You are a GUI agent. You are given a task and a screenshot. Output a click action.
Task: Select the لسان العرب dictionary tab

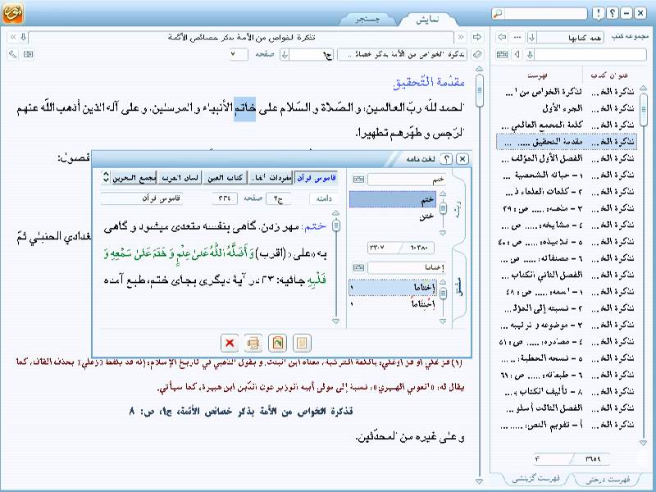pos(180,178)
